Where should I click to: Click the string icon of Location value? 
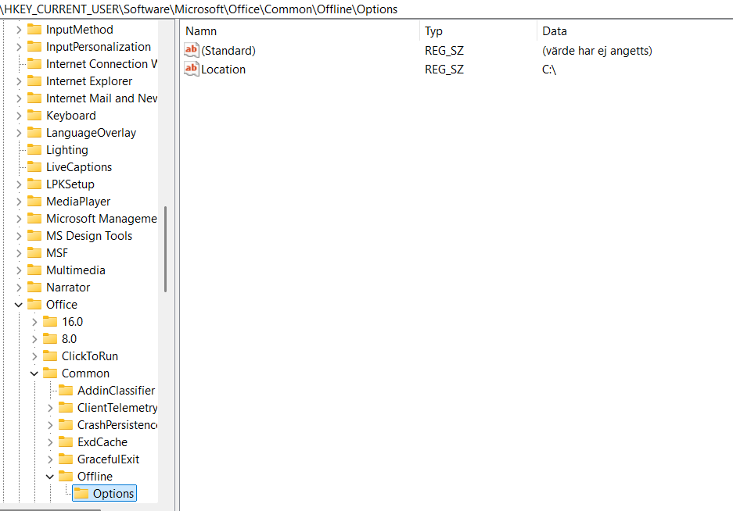coord(192,69)
